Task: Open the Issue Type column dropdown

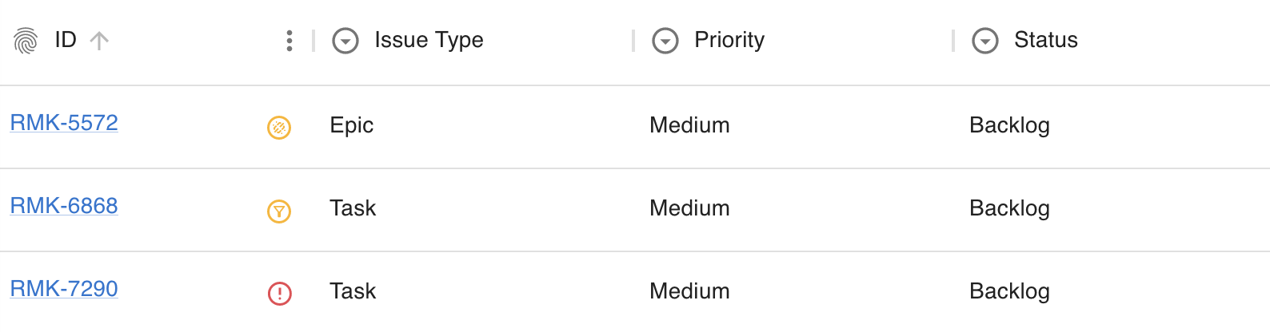Action: 345,41
